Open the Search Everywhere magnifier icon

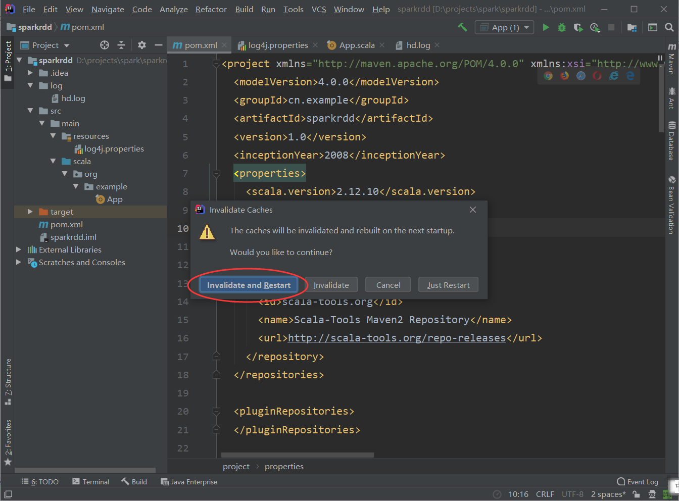668,27
